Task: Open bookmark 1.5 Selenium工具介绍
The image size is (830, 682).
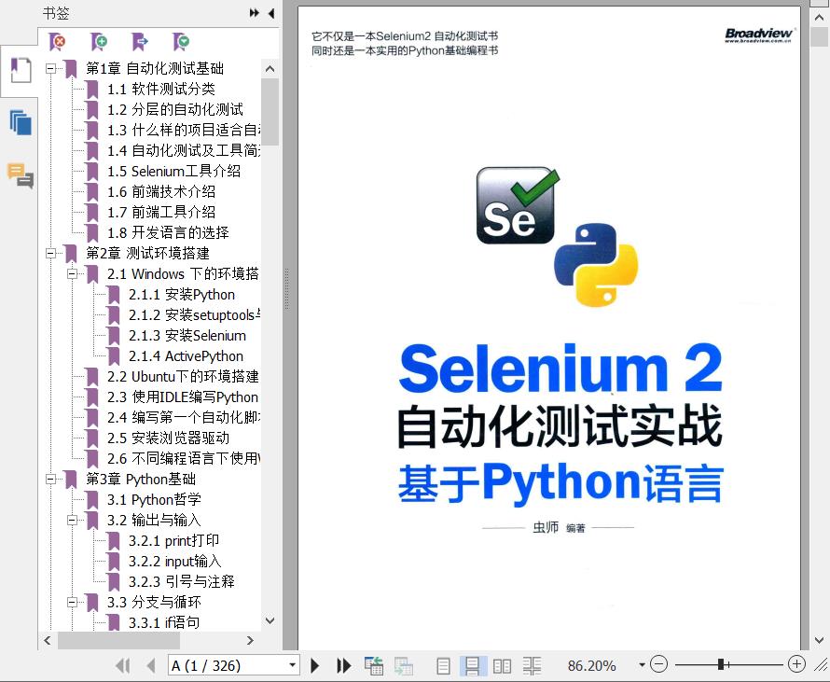Action: (x=173, y=171)
